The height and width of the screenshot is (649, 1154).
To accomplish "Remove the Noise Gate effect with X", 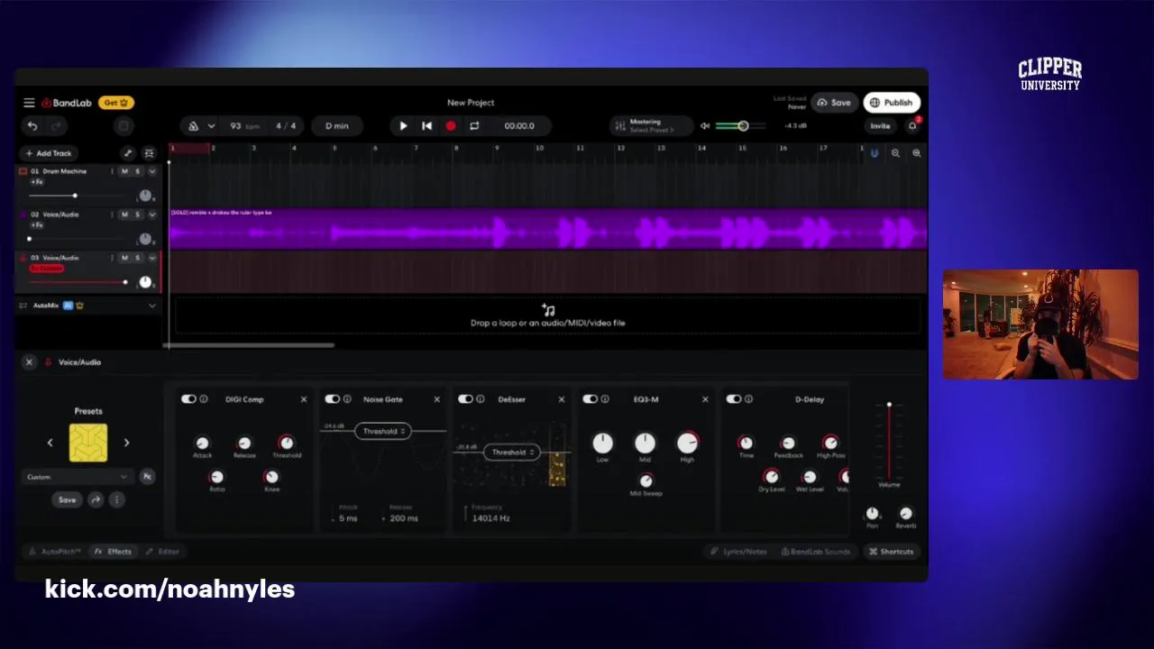I will point(437,399).
